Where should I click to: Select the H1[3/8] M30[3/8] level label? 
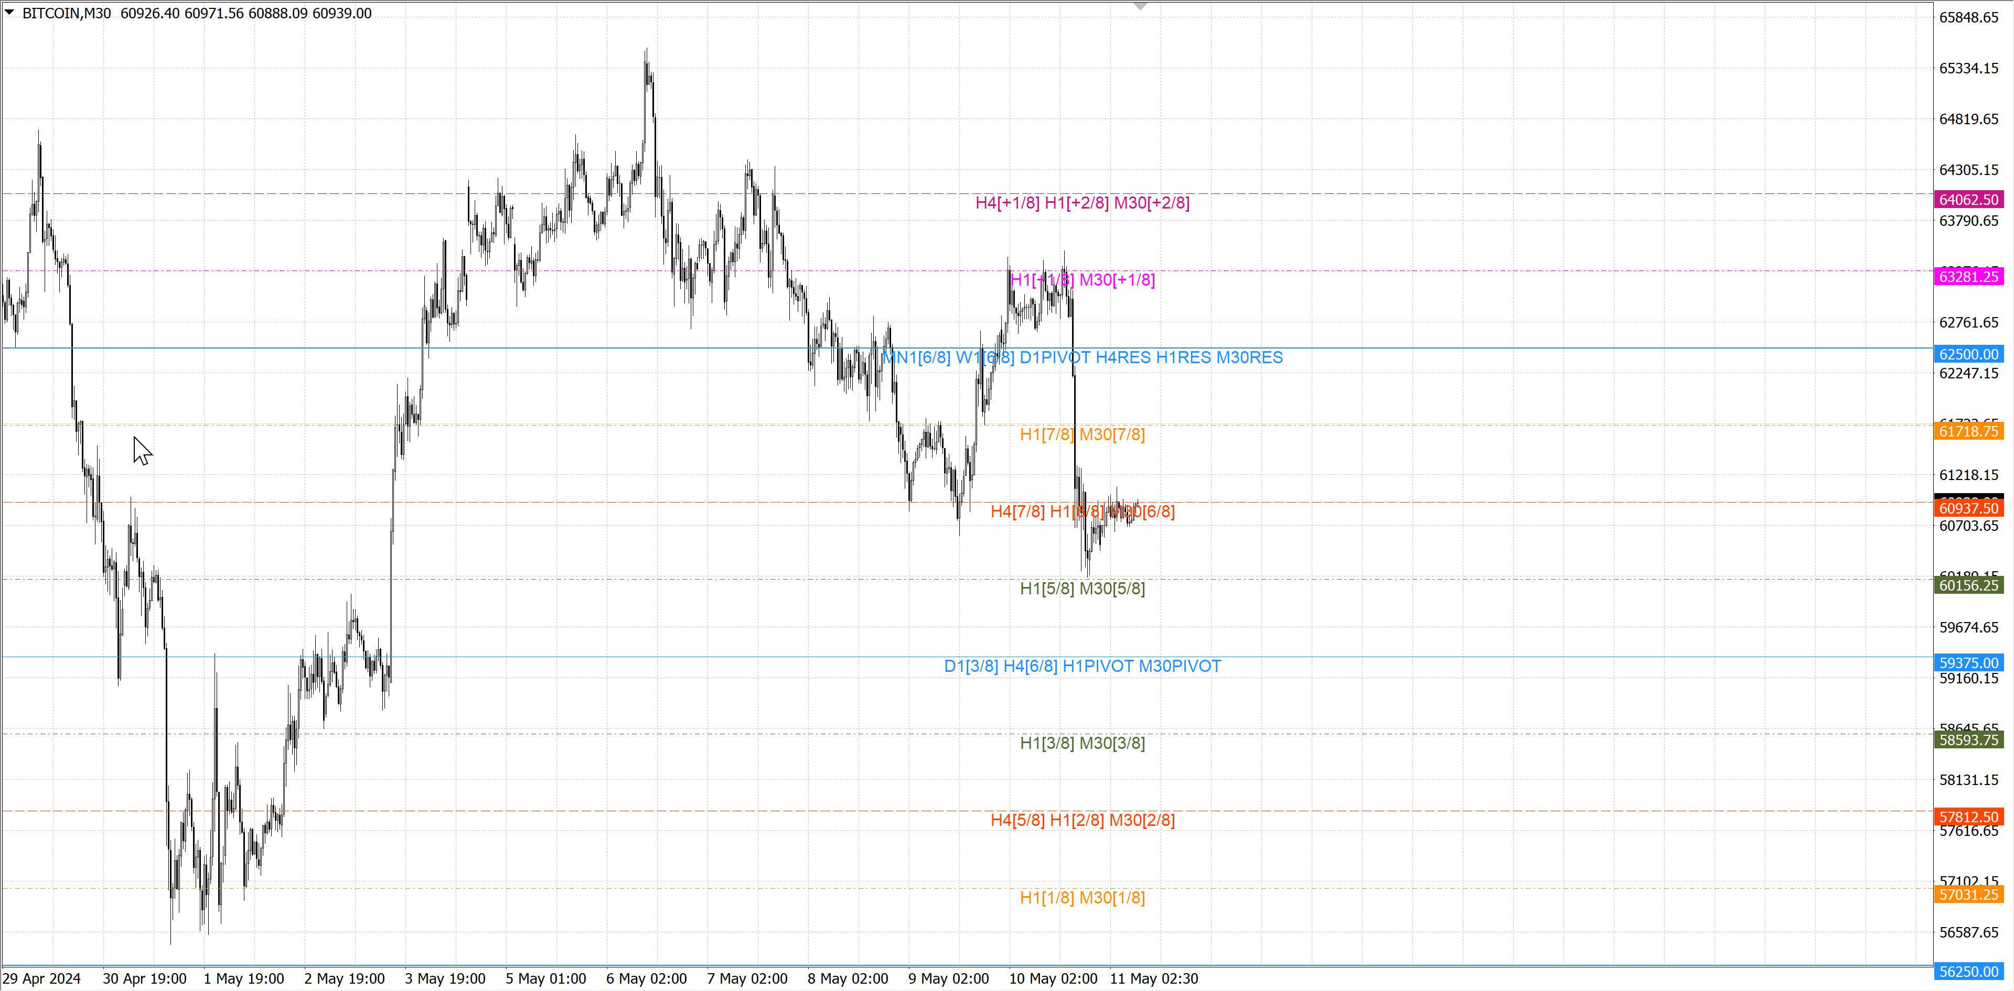[x=1082, y=743]
